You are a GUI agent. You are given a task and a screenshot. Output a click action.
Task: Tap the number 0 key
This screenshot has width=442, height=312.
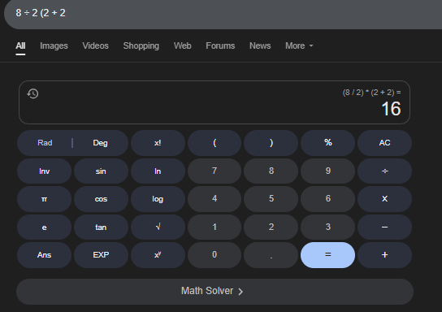[214, 255]
